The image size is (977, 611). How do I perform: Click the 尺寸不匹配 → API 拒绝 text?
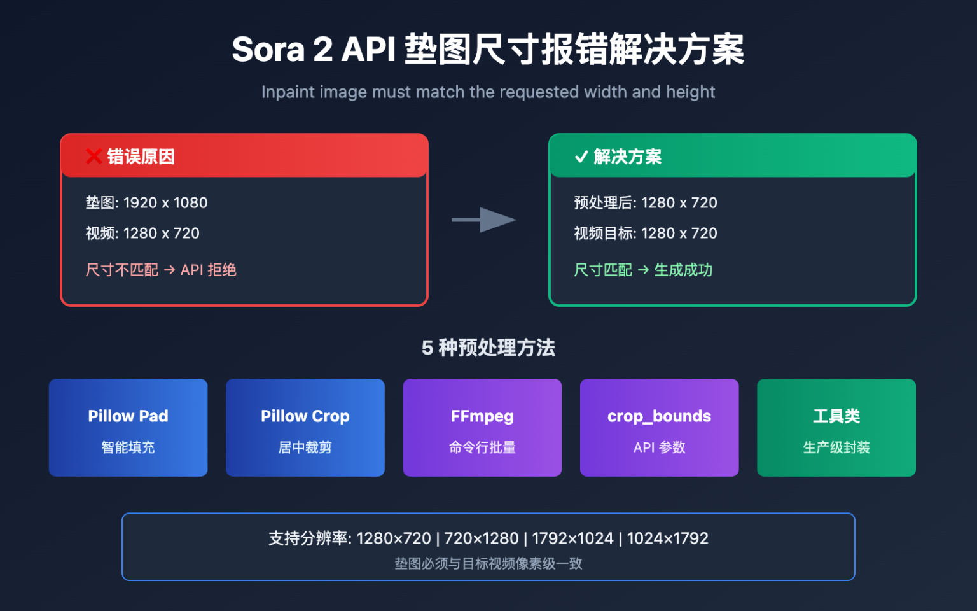tap(161, 270)
